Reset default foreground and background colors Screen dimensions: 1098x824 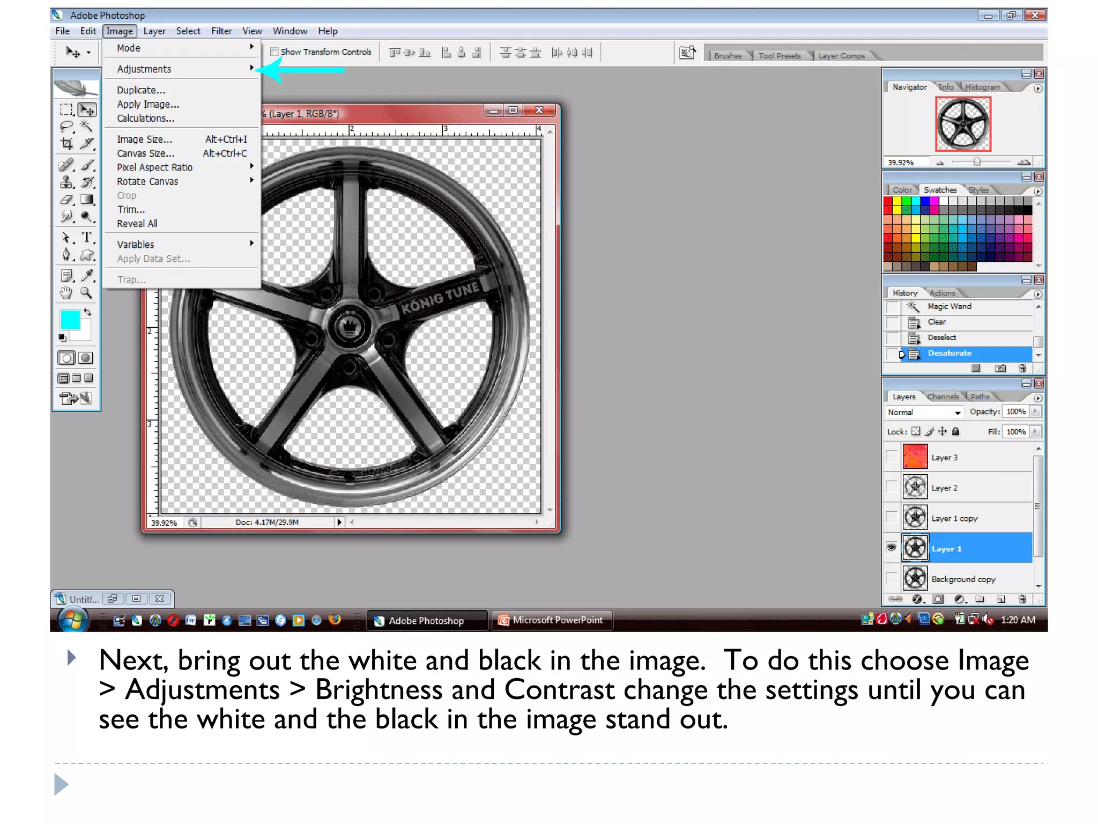tap(62, 337)
